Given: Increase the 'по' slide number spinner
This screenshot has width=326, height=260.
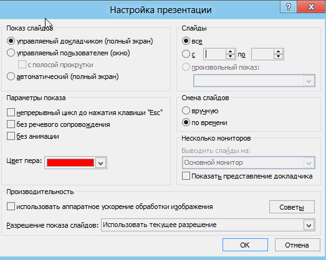Looking at the screenshot, I should [x=278, y=52].
